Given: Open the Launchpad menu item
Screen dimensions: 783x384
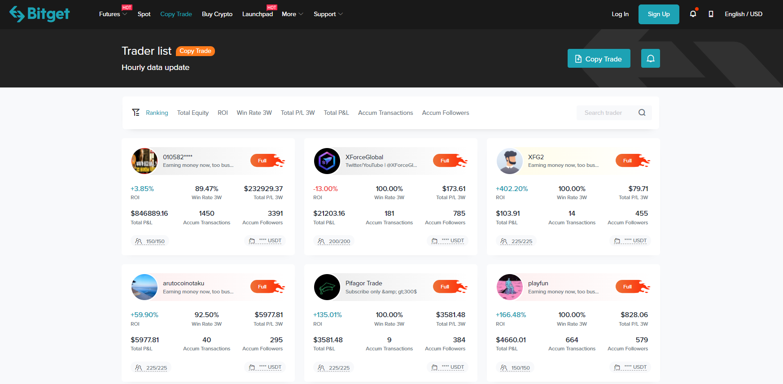Looking at the screenshot, I should click(258, 14).
